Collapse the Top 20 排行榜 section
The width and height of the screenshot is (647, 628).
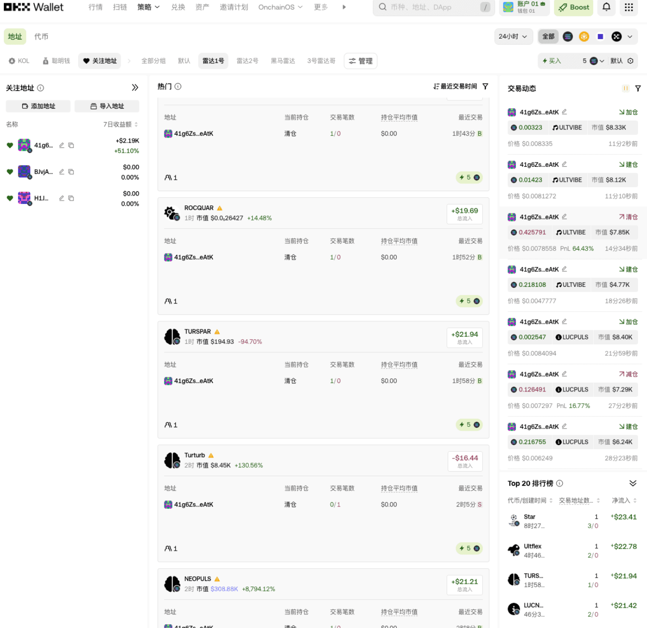[x=632, y=483]
